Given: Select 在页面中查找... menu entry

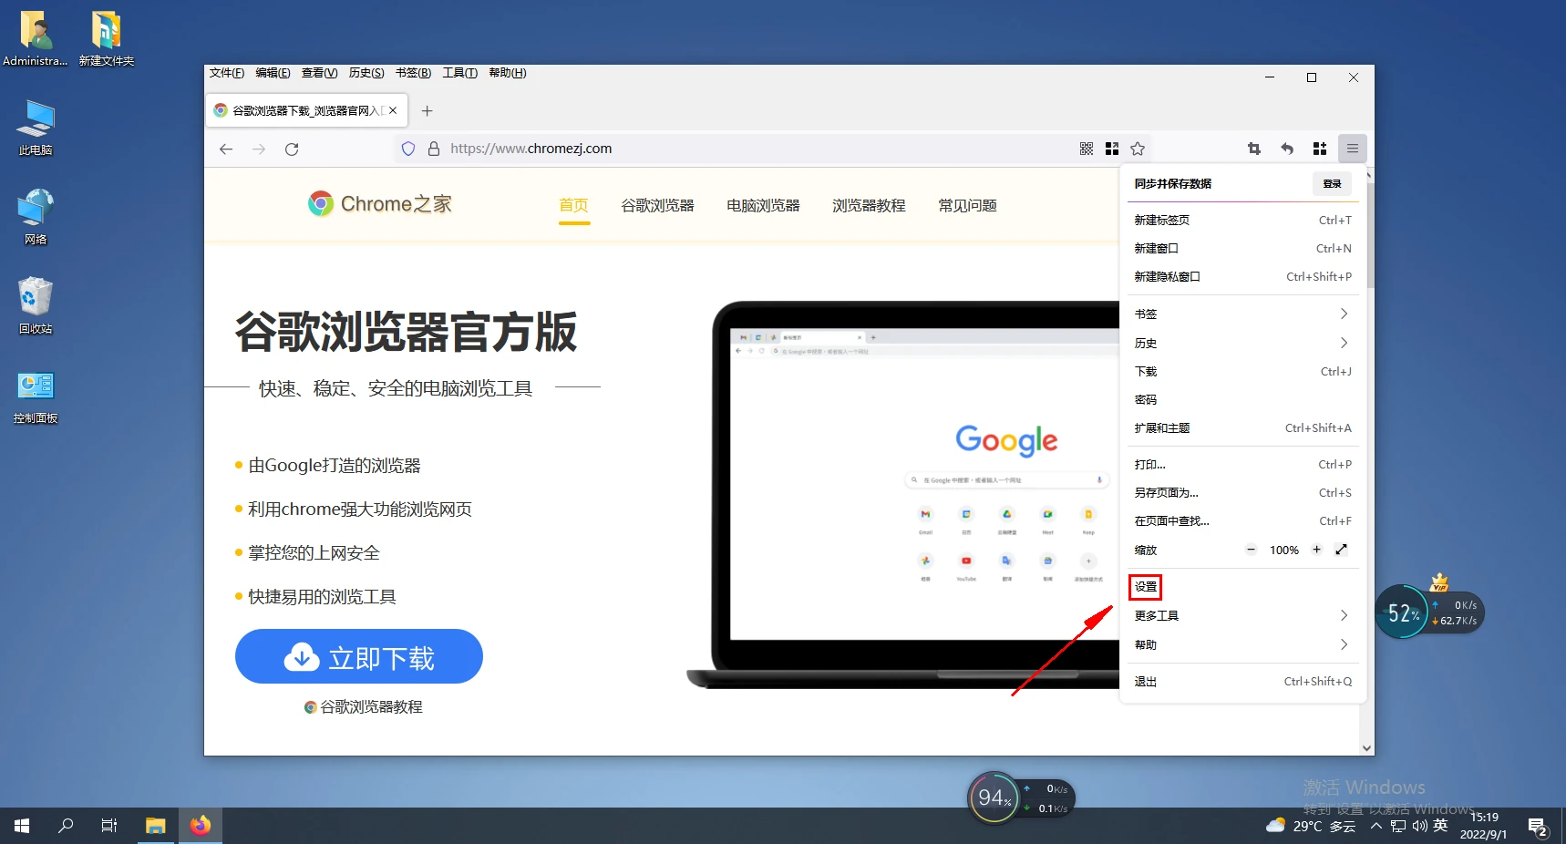Looking at the screenshot, I should click(x=1242, y=520).
